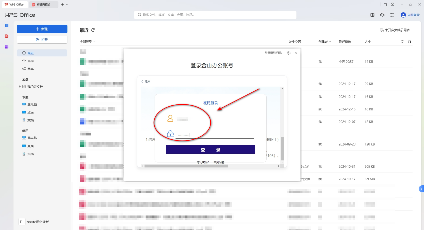Click the purple apps icon in left rail

coord(6,47)
